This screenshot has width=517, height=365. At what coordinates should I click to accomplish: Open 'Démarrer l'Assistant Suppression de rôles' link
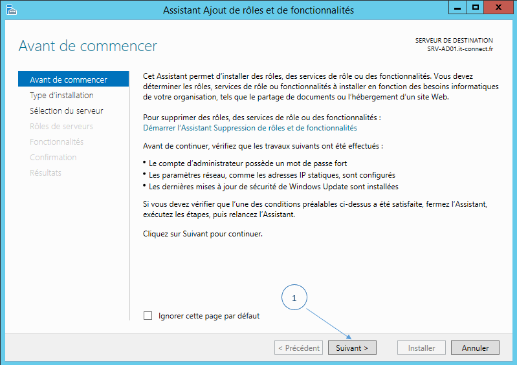(250, 128)
